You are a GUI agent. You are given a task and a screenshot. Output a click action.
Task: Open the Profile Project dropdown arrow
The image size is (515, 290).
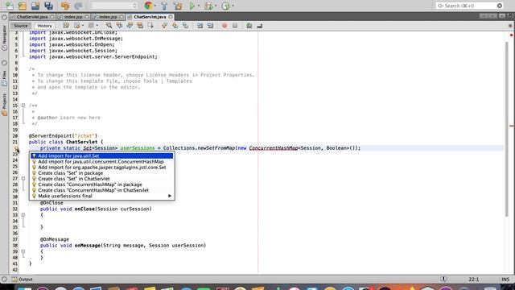233,6
